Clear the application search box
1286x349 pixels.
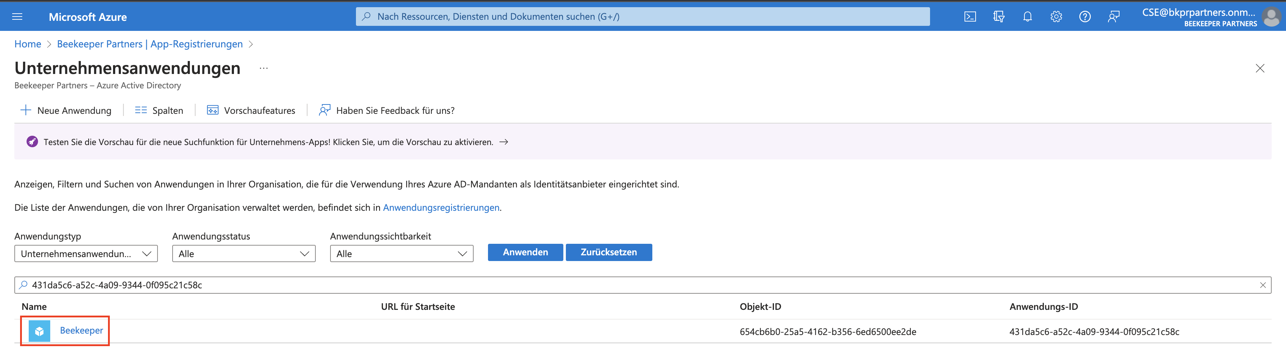pos(1263,285)
